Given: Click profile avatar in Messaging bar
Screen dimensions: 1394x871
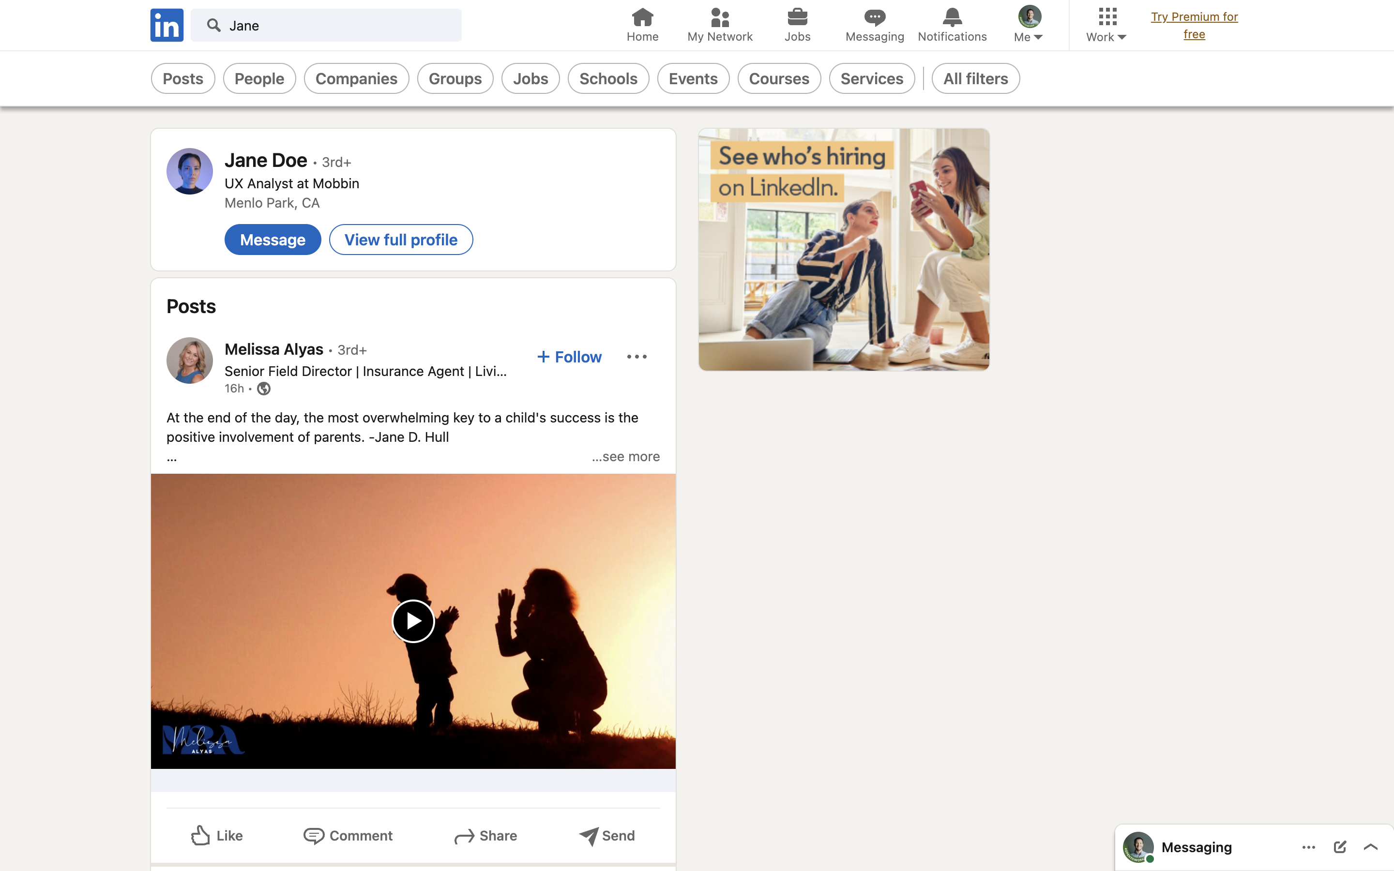Looking at the screenshot, I should click(1137, 847).
